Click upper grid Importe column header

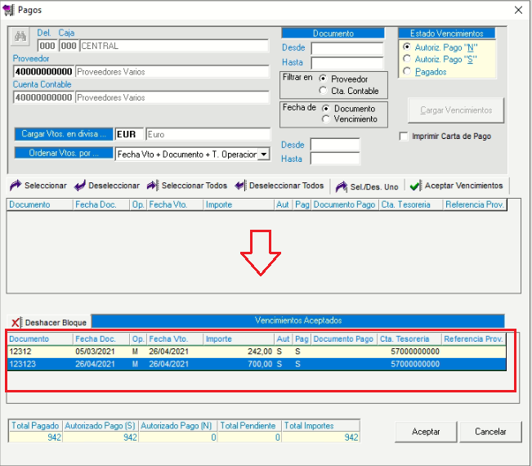coord(239,204)
